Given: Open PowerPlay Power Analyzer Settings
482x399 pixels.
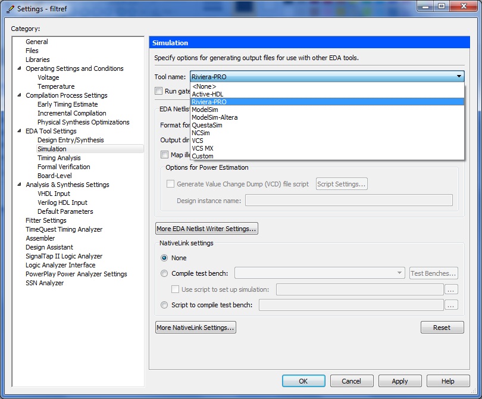Looking at the screenshot, I should pos(76,273).
